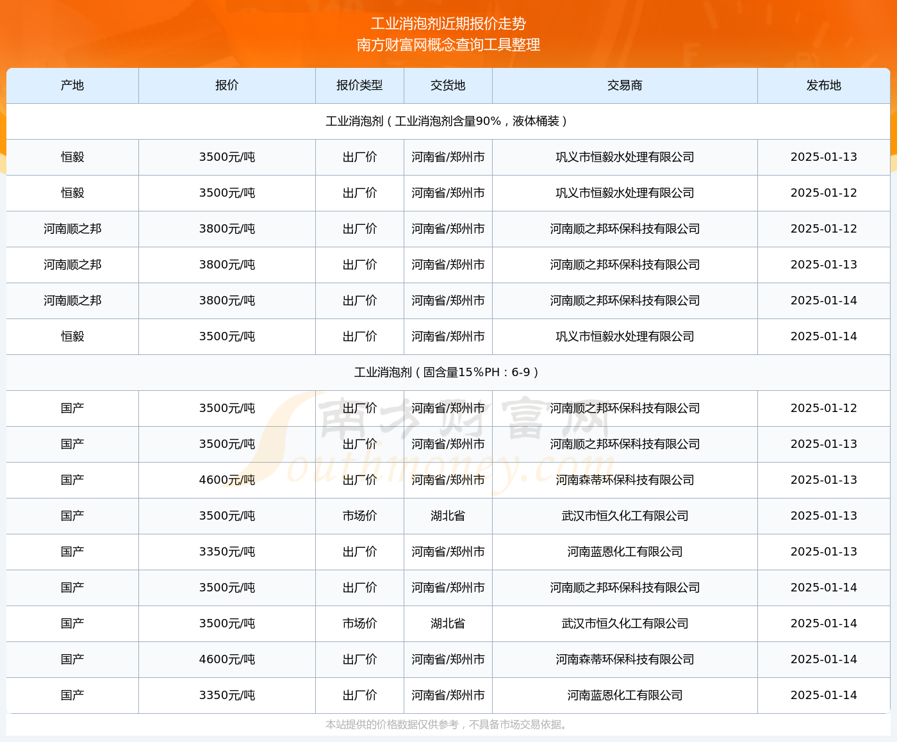Click the 报价类型 column header

point(359,85)
